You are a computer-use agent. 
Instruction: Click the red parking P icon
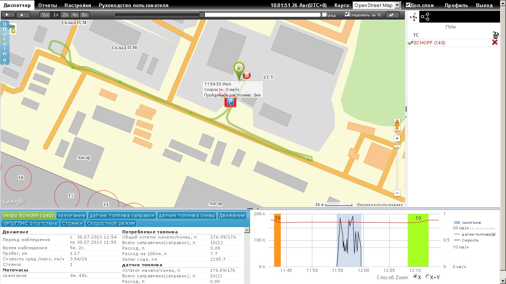coord(230,102)
